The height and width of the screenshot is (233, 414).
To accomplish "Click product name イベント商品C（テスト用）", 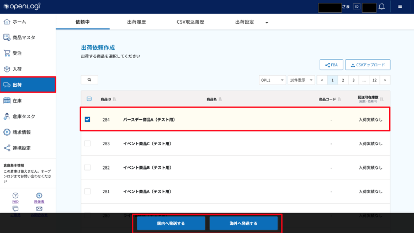I will coord(147,144).
